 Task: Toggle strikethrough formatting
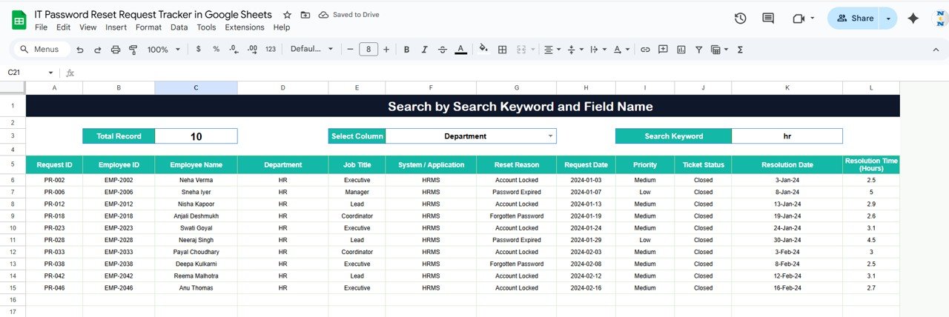(443, 50)
